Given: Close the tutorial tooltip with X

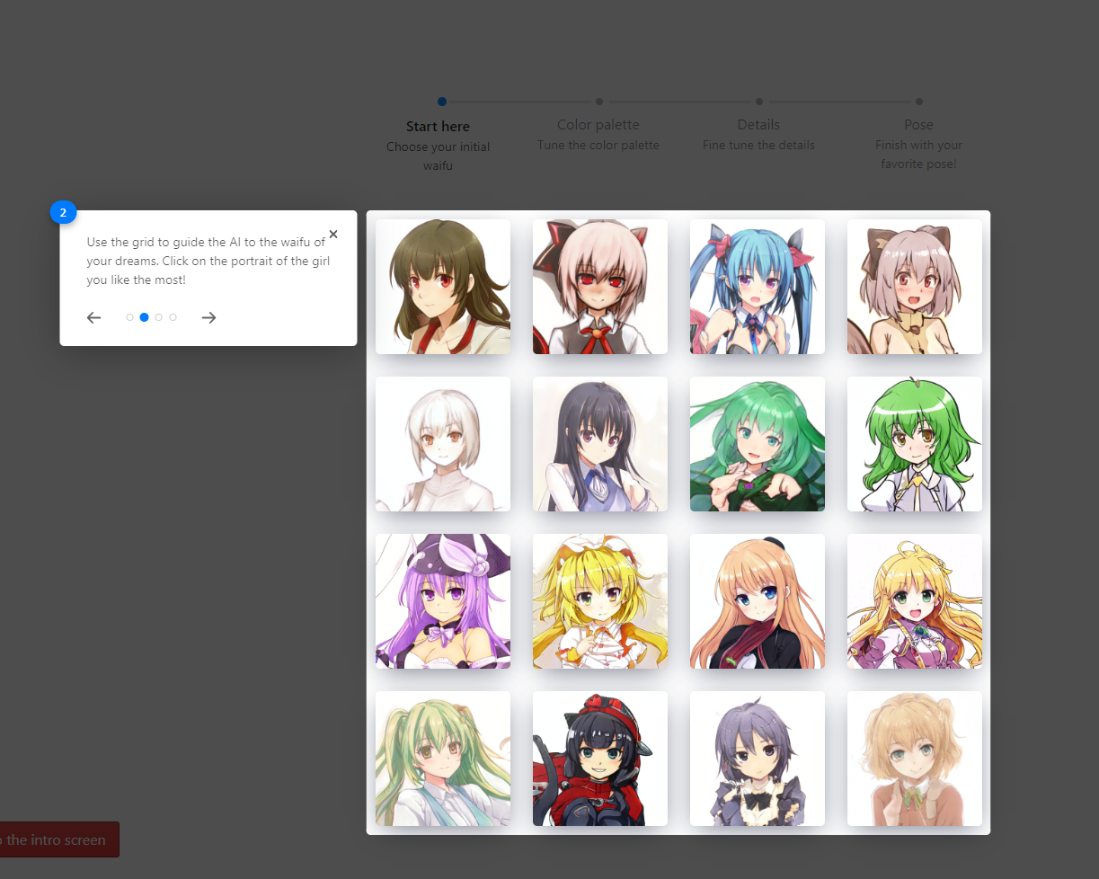Looking at the screenshot, I should pos(333,235).
